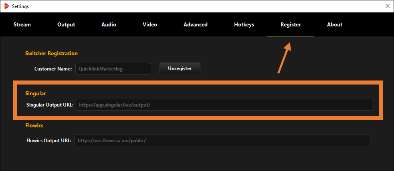Click the Customer Name field

pyautogui.click(x=113, y=68)
